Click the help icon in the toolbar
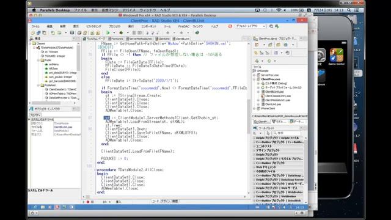 pyautogui.click(x=197, y=32)
